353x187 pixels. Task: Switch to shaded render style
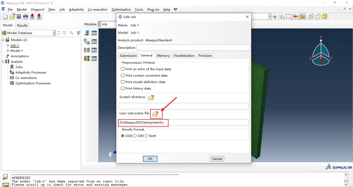coord(324,16)
